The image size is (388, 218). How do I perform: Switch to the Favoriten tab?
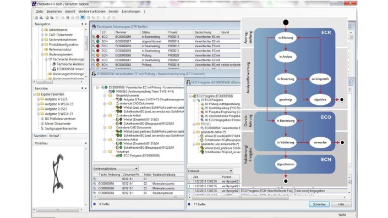(x=40, y=136)
